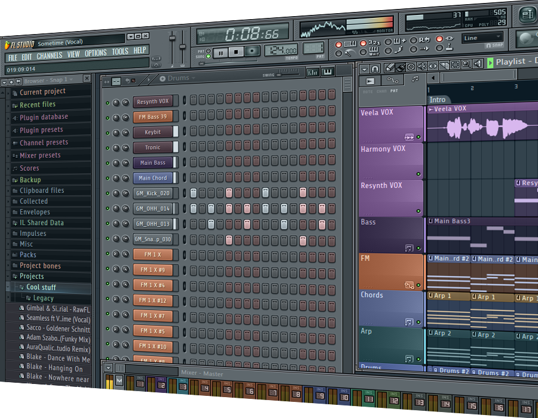Mute the FM Bass 39 channel
The image size is (538, 418).
tap(108, 118)
